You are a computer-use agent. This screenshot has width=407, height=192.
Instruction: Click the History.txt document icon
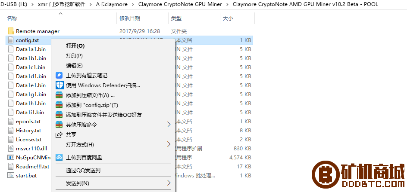[x=11, y=131]
